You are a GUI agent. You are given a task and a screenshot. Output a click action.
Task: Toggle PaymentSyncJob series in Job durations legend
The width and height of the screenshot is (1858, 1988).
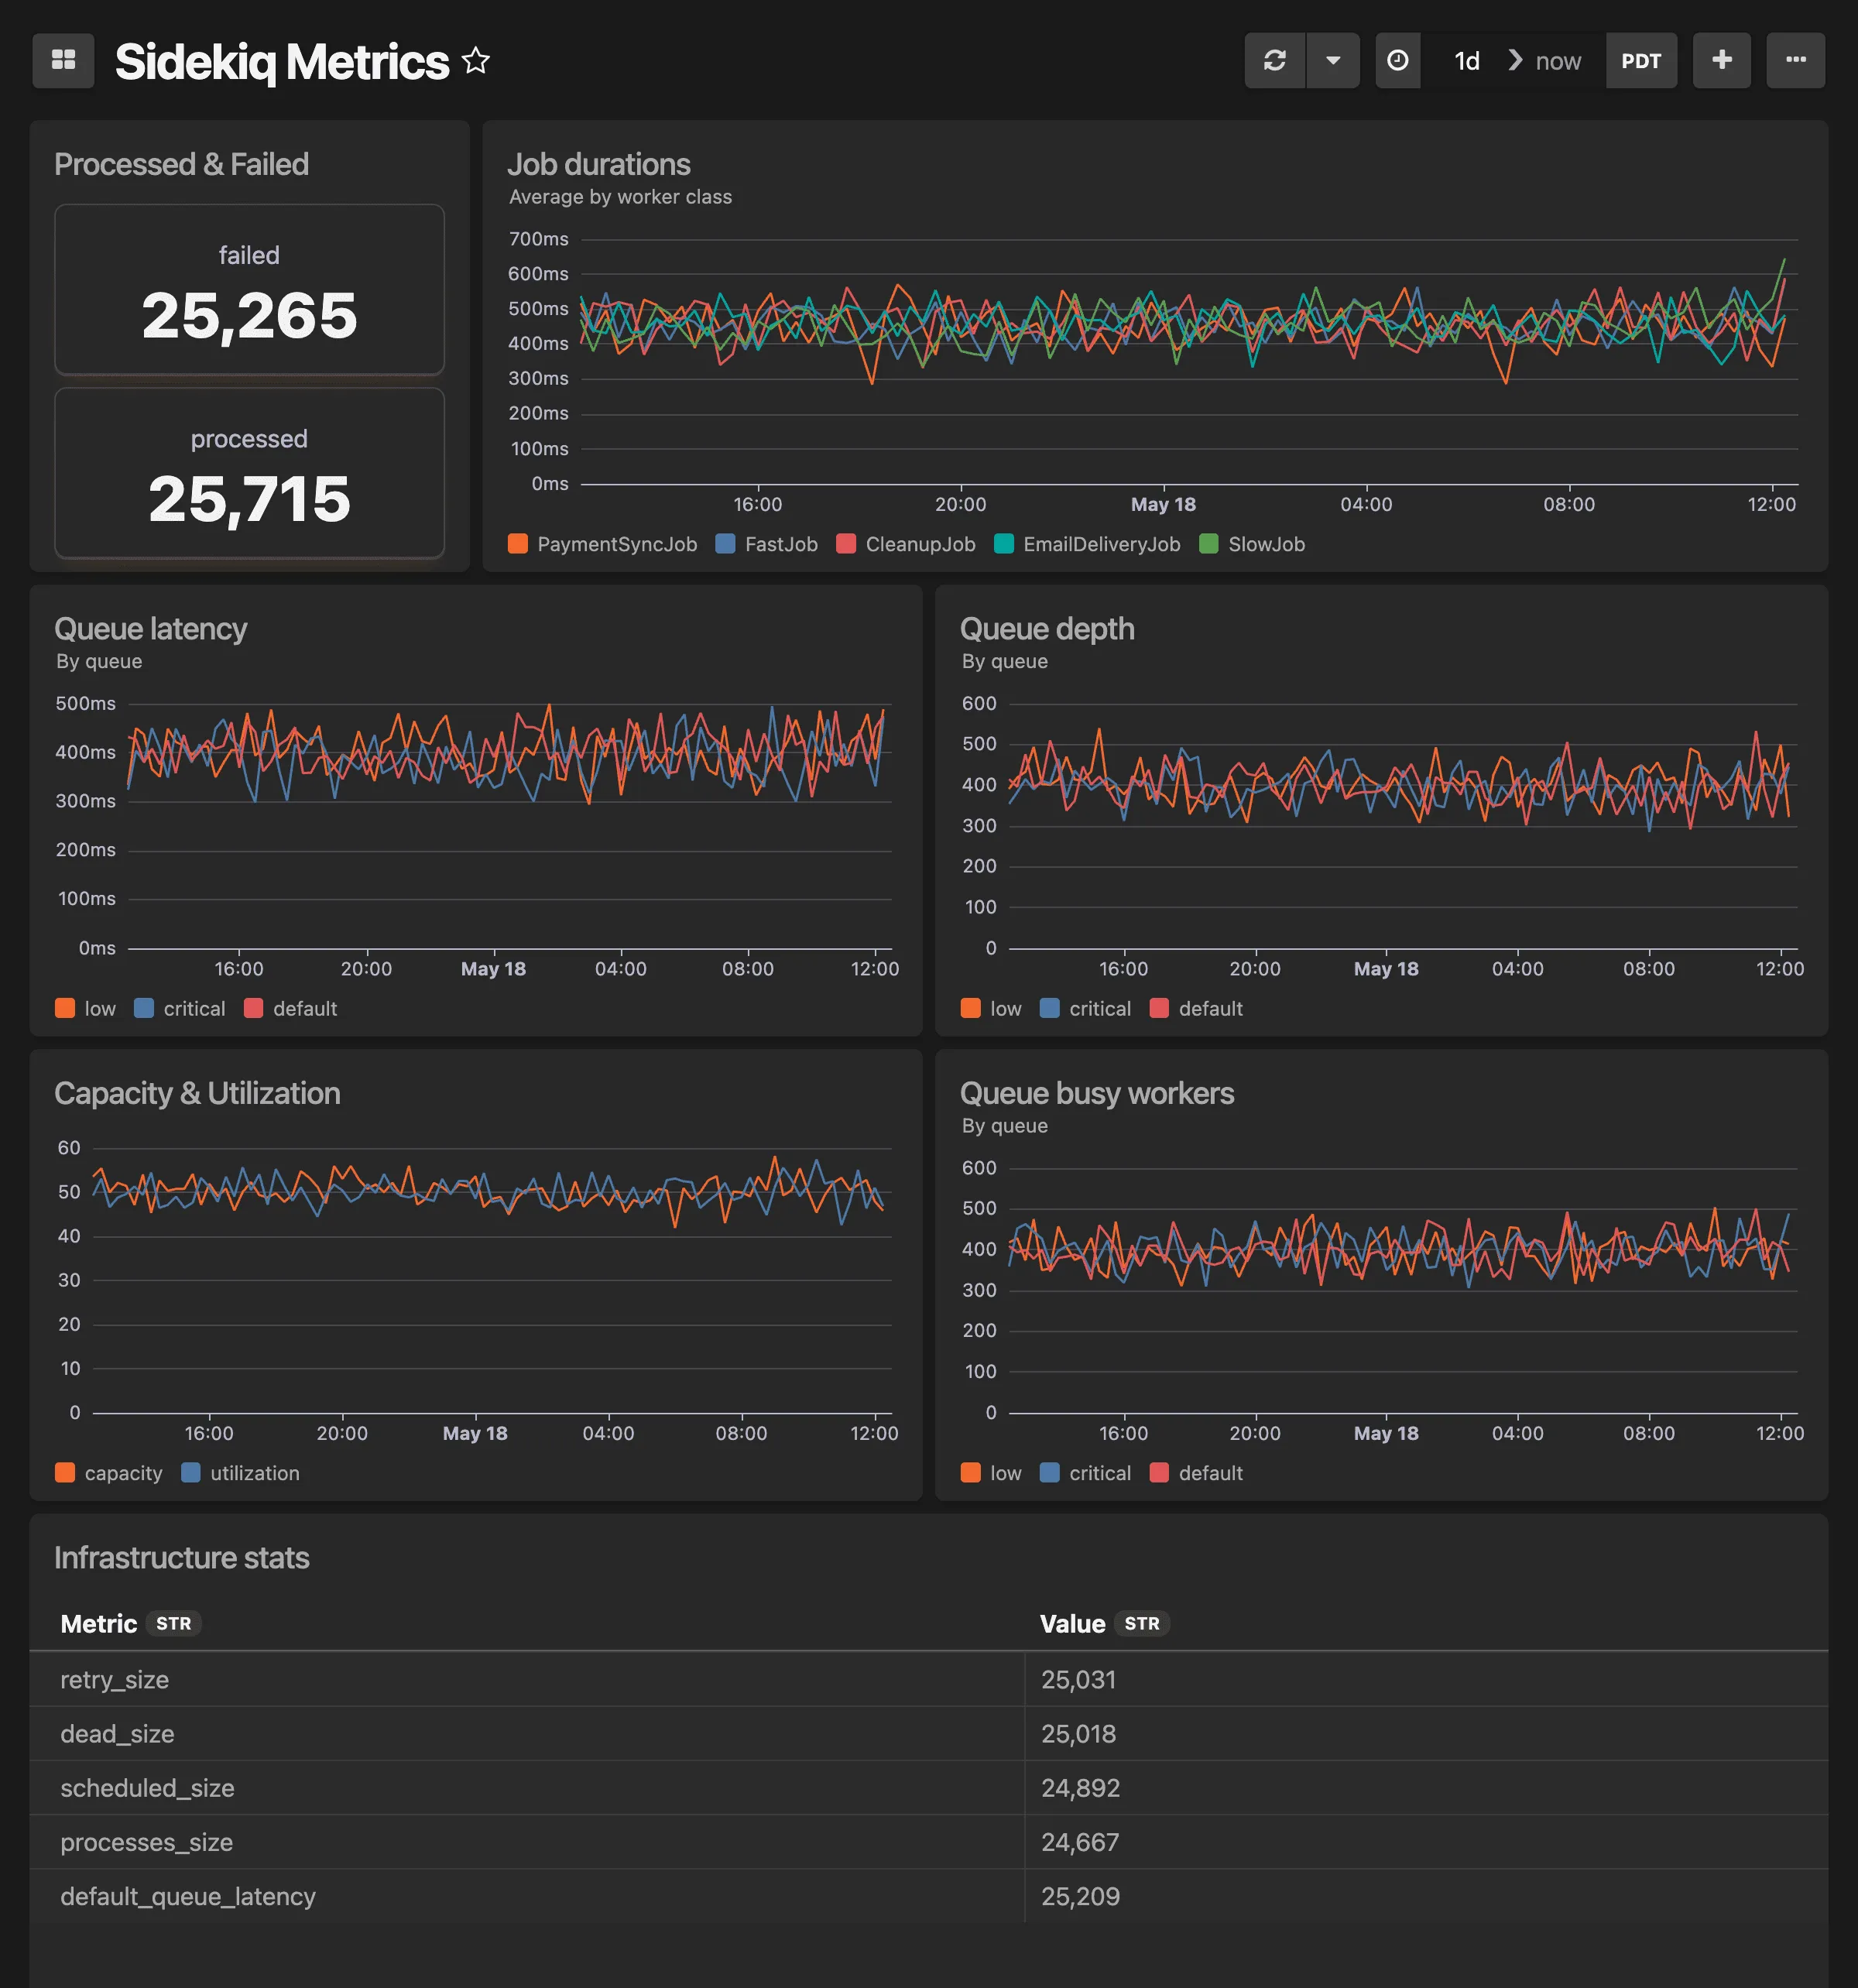tap(603, 544)
